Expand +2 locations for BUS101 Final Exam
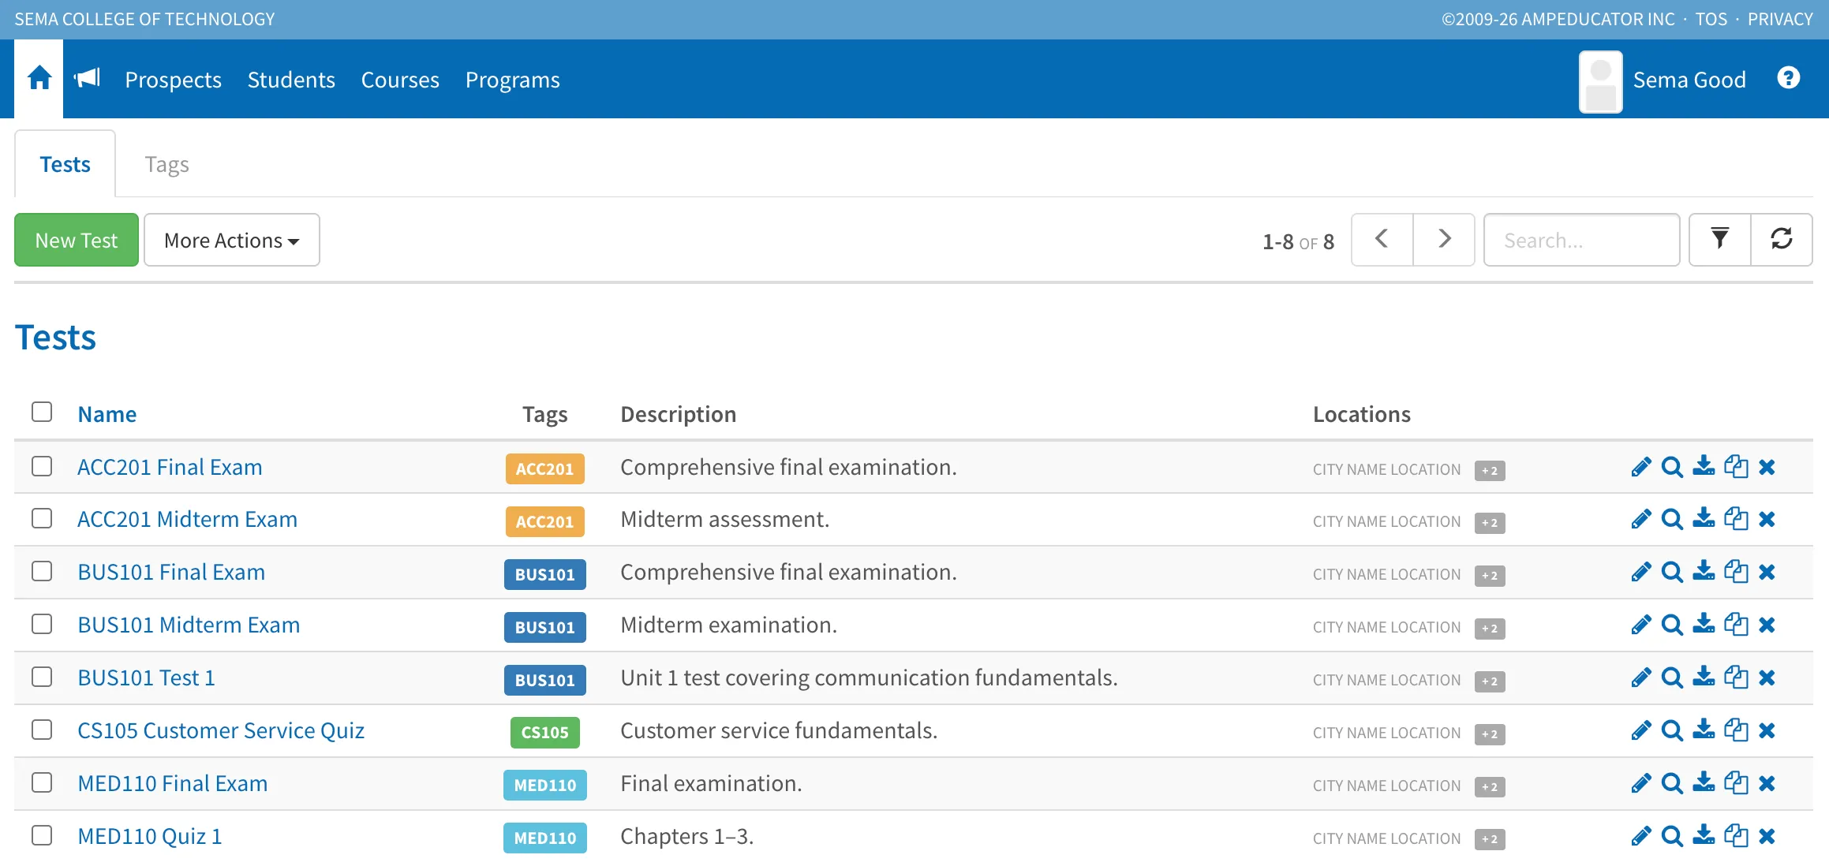 (1490, 576)
